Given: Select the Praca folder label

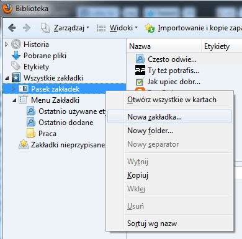Looking at the screenshot, I should [x=47, y=134].
